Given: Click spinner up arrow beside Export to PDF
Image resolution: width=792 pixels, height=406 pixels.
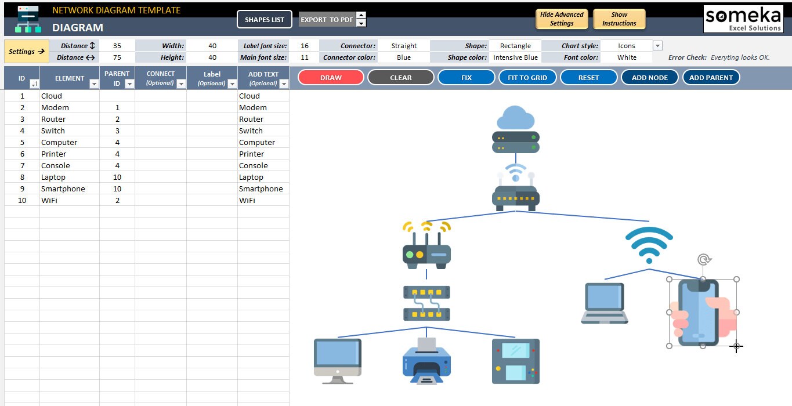Looking at the screenshot, I should click(361, 15).
